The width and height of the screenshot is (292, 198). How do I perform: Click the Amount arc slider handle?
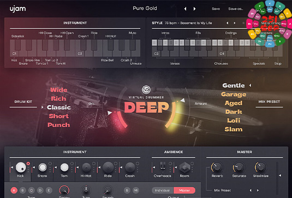183,100
